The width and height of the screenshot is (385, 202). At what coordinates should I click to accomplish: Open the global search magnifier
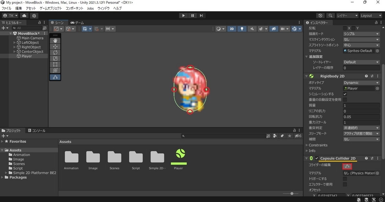[x=330, y=15]
